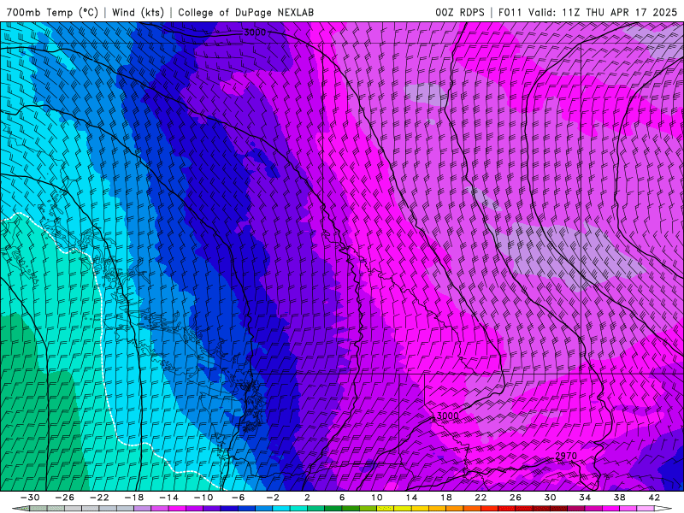
Task: Click the 6 colorbar scale label
Action: coord(342,498)
